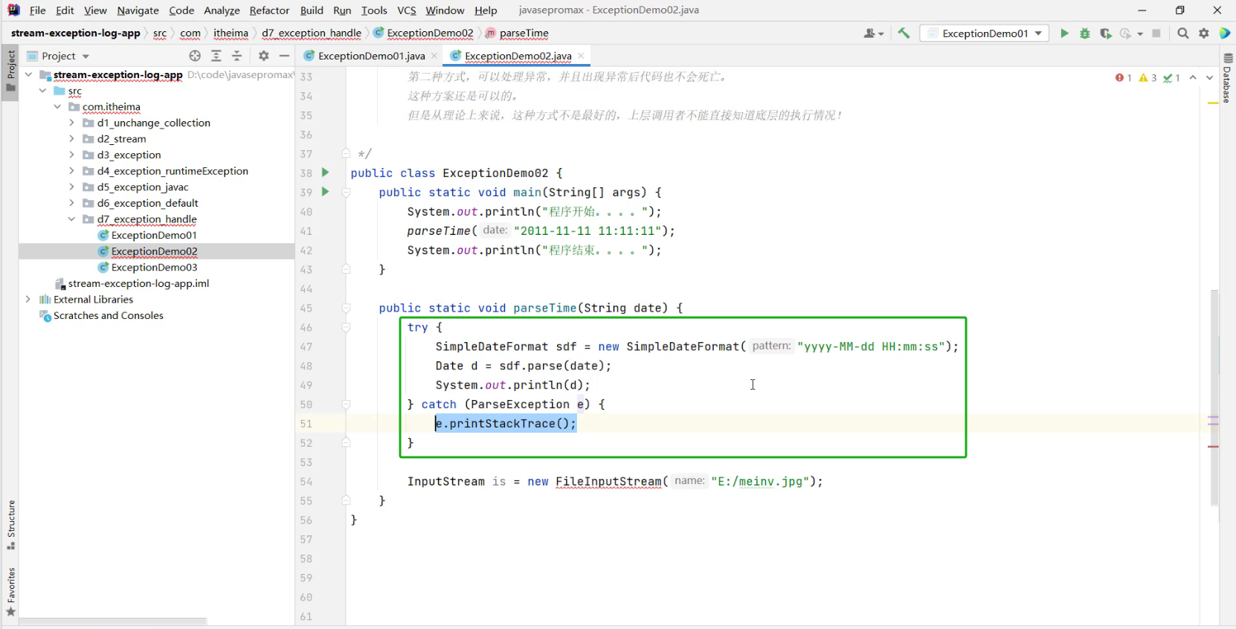Viewport: 1236px width, 629px height.
Task: Open the File menu
Action: pyautogui.click(x=37, y=10)
